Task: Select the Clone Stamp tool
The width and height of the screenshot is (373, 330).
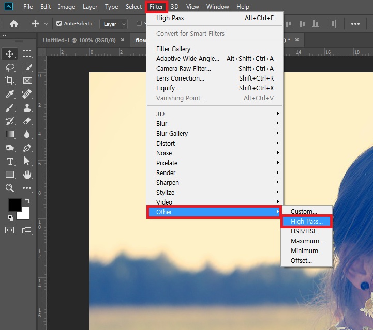Action: [x=27, y=107]
